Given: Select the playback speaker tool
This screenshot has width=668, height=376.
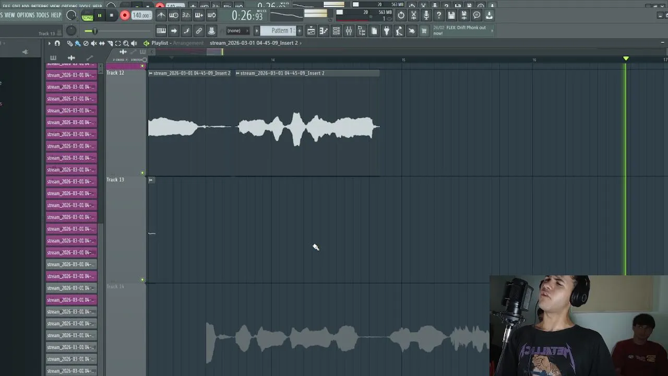Looking at the screenshot, I should pos(134,43).
